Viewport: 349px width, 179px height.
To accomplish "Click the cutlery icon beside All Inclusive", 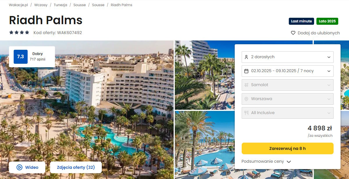I will (246, 113).
